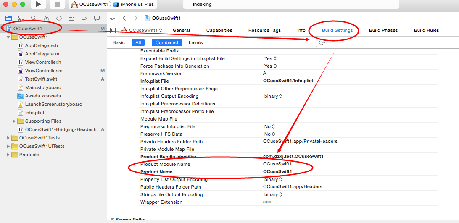Switch to the Capabilities tab
The width and height of the screenshot is (459, 223).
(x=219, y=30)
